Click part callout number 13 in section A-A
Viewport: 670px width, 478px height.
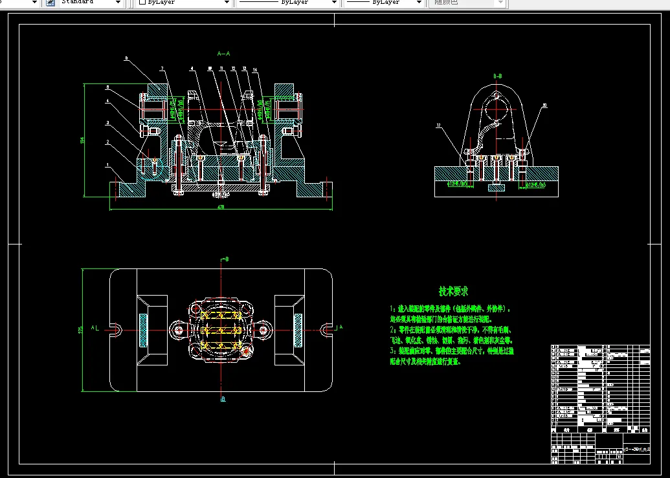point(244,69)
